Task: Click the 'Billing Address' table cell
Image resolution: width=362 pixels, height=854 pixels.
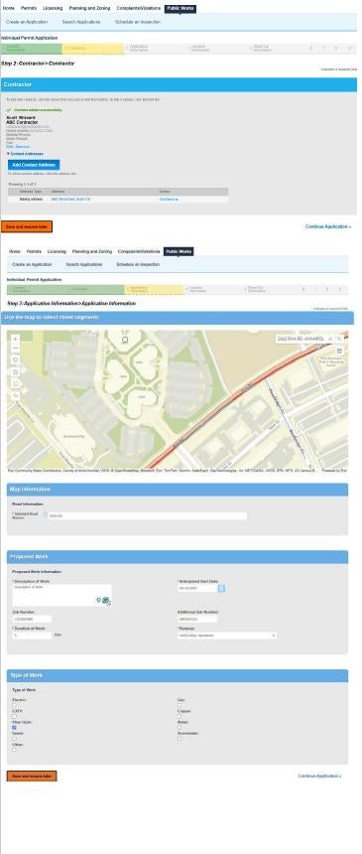Action: [x=31, y=200]
